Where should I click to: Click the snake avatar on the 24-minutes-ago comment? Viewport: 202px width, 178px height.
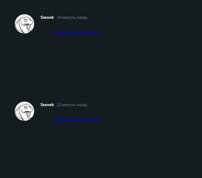click(x=24, y=24)
